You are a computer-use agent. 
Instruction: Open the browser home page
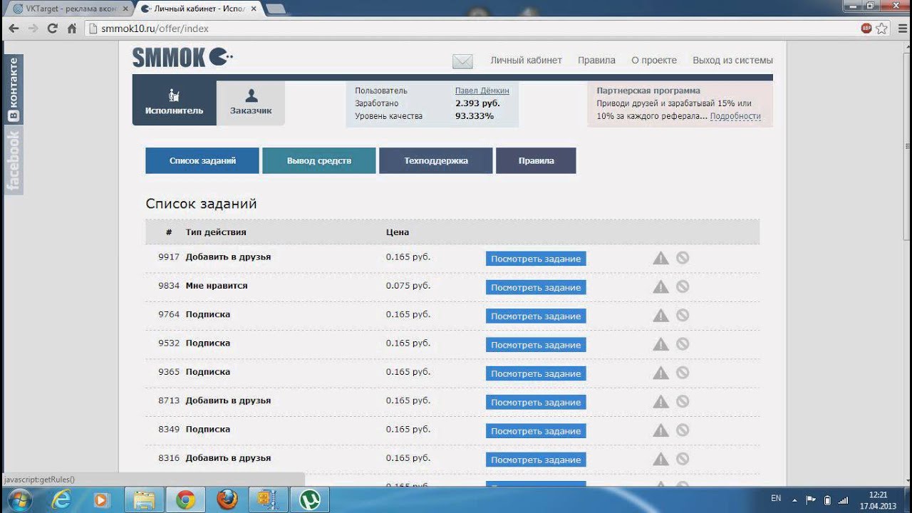pyautogui.click(x=71, y=28)
